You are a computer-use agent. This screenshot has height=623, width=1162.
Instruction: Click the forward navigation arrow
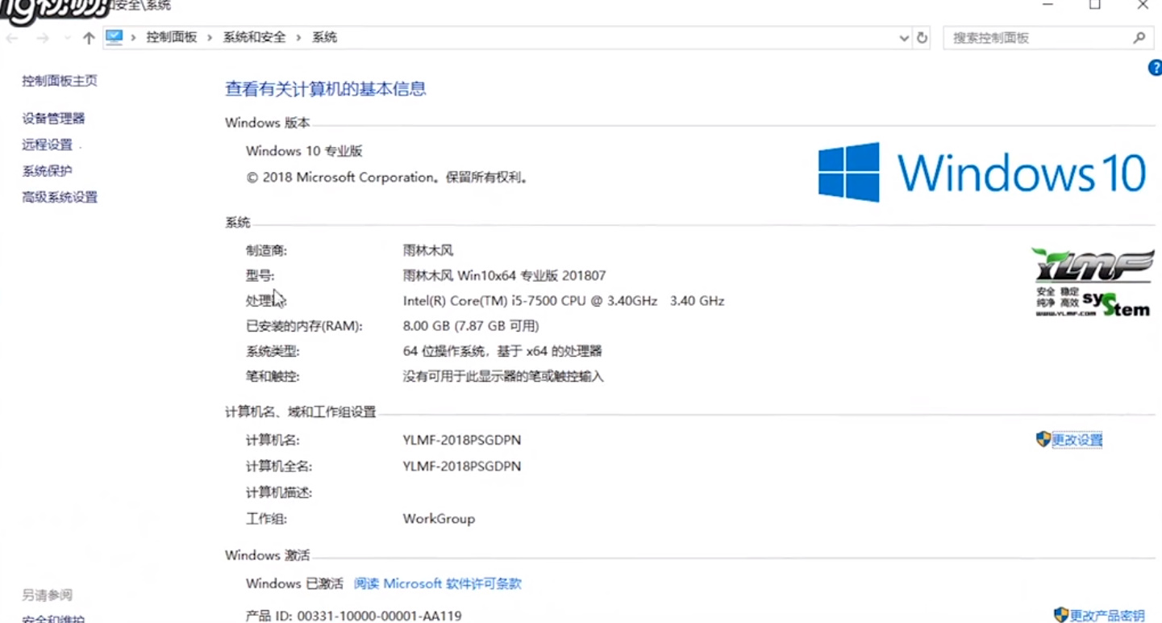click(x=43, y=38)
